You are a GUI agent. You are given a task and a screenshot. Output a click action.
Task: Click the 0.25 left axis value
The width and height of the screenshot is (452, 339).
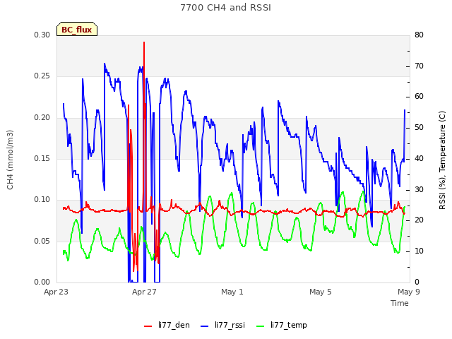tap(42, 76)
